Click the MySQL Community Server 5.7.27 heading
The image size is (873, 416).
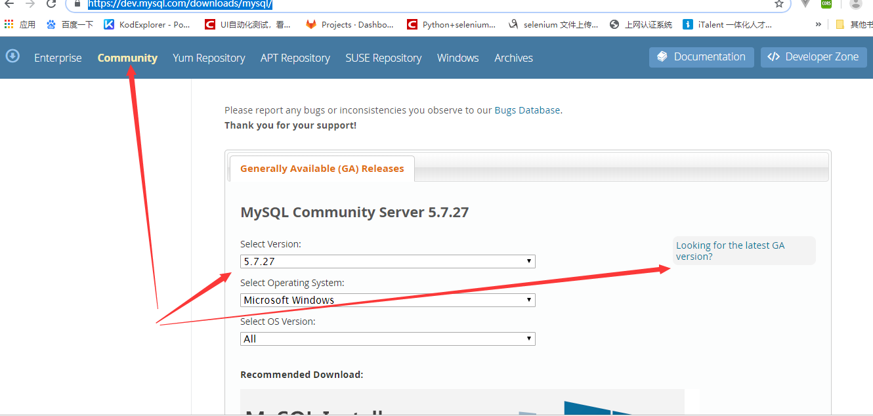pos(354,212)
